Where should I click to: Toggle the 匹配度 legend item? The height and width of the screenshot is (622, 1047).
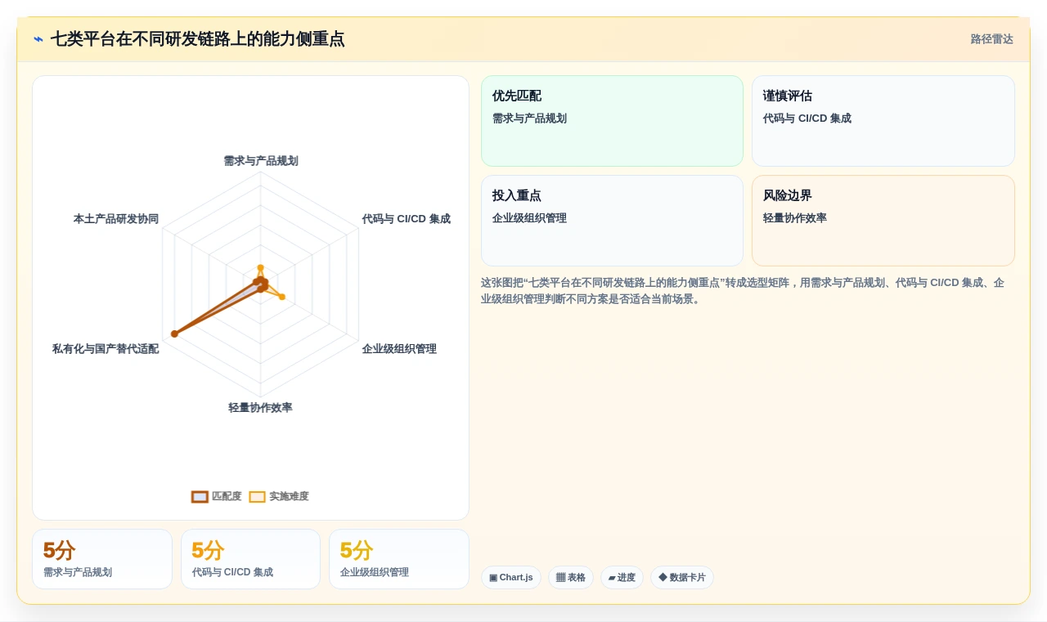point(217,496)
